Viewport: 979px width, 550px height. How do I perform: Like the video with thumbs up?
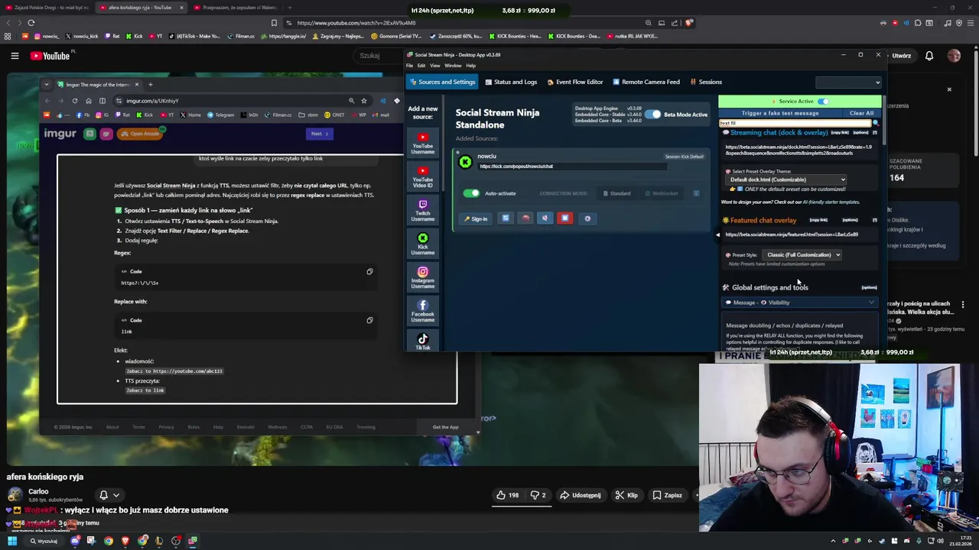click(507, 495)
